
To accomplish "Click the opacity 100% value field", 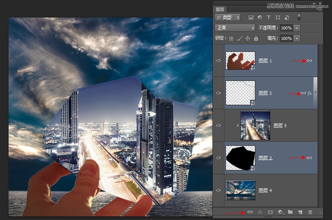I will 287,28.
